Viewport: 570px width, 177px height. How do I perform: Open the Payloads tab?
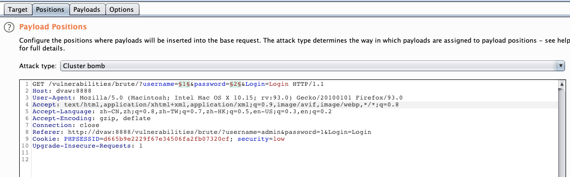point(87,9)
